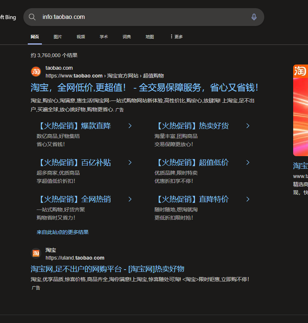Switch to the 视频 tab

click(x=81, y=37)
